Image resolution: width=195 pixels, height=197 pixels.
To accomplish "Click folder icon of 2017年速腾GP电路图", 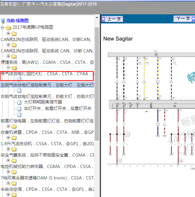I will coord(8,27).
